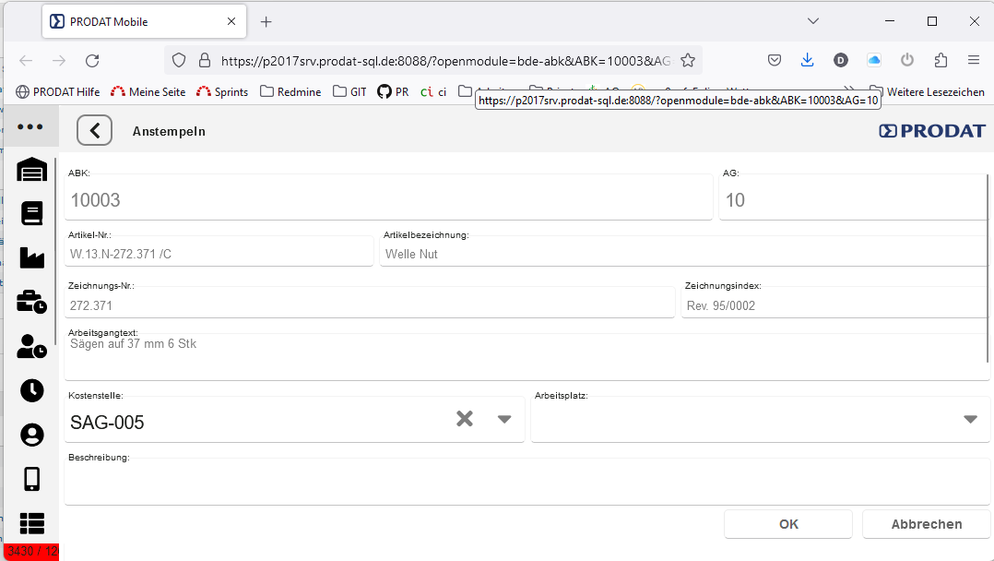Confirm with the OK button

pyautogui.click(x=788, y=524)
